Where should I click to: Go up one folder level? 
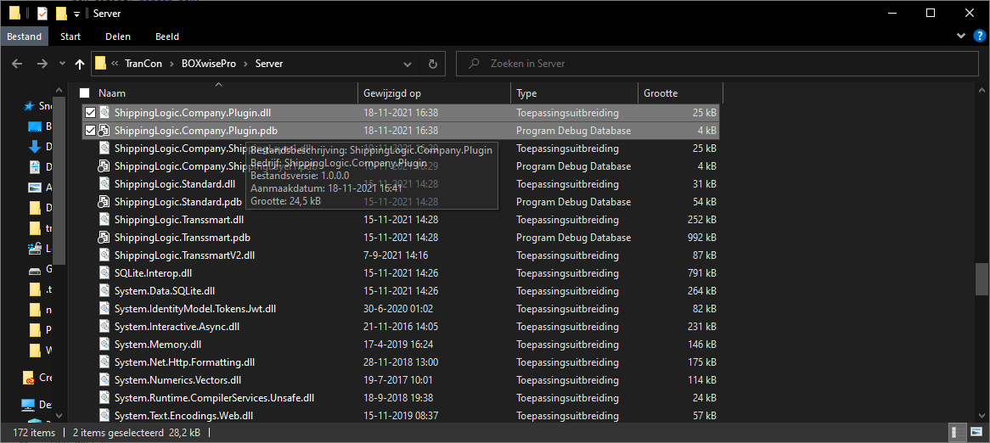(80, 64)
